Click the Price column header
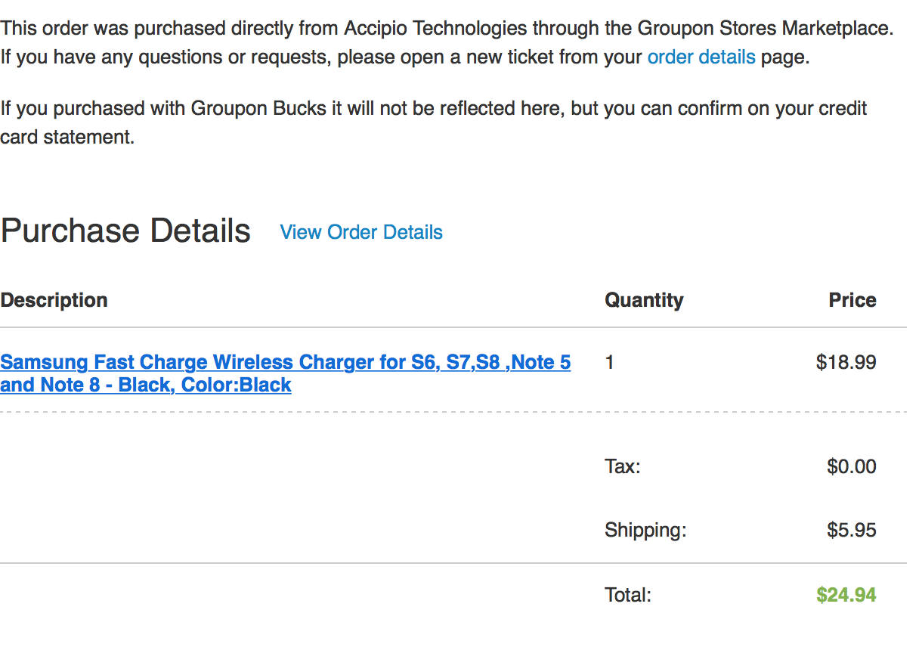This screenshot has width=922, height=647. [852, 300]
